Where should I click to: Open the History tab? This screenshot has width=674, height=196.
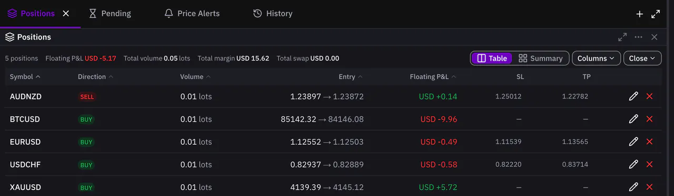(x=273, y=13)
